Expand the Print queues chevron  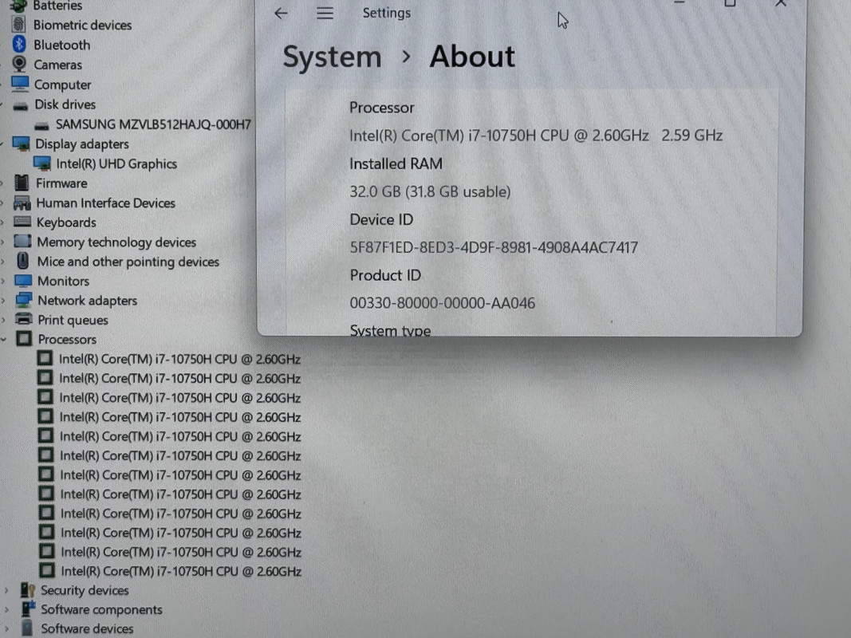point(3,320)
